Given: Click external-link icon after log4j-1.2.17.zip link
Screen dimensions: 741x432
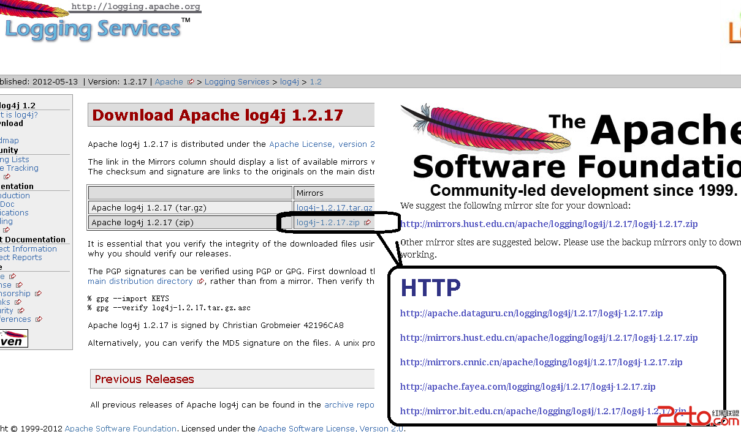Looking at the screenshot, I should tap(367, 223).
